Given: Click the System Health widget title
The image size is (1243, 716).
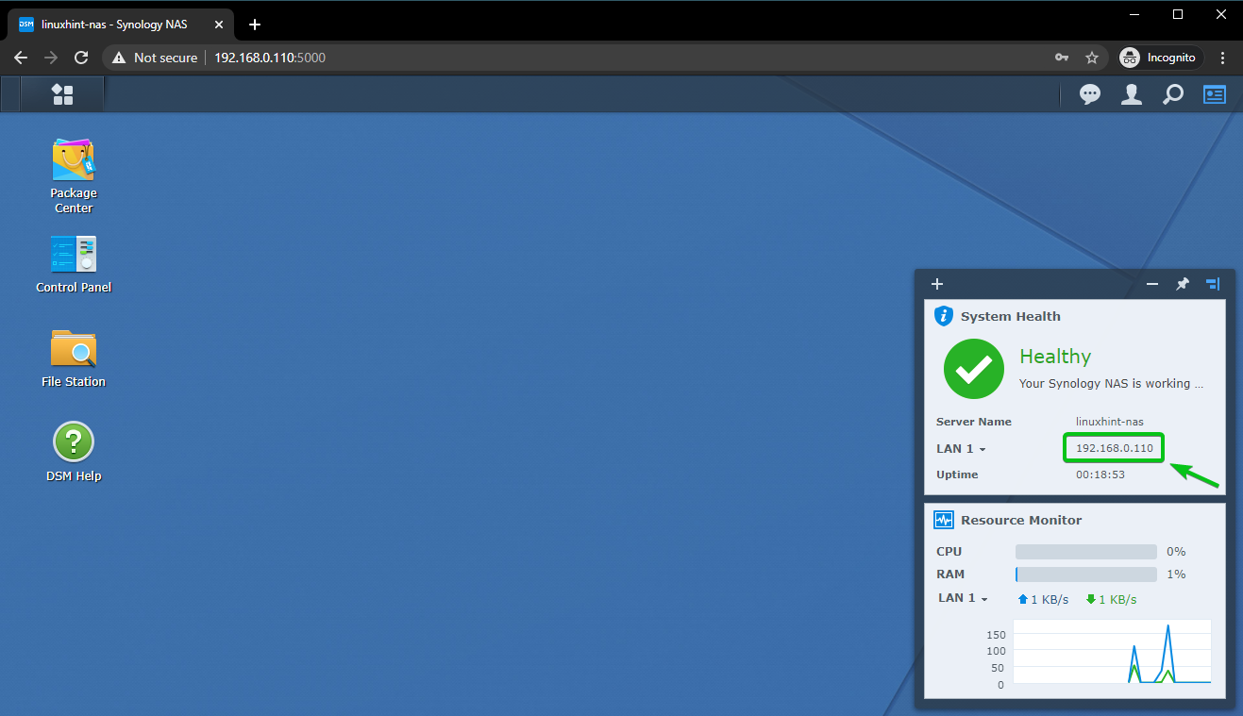Looking at the screenshot, I should click(1010, 317).
